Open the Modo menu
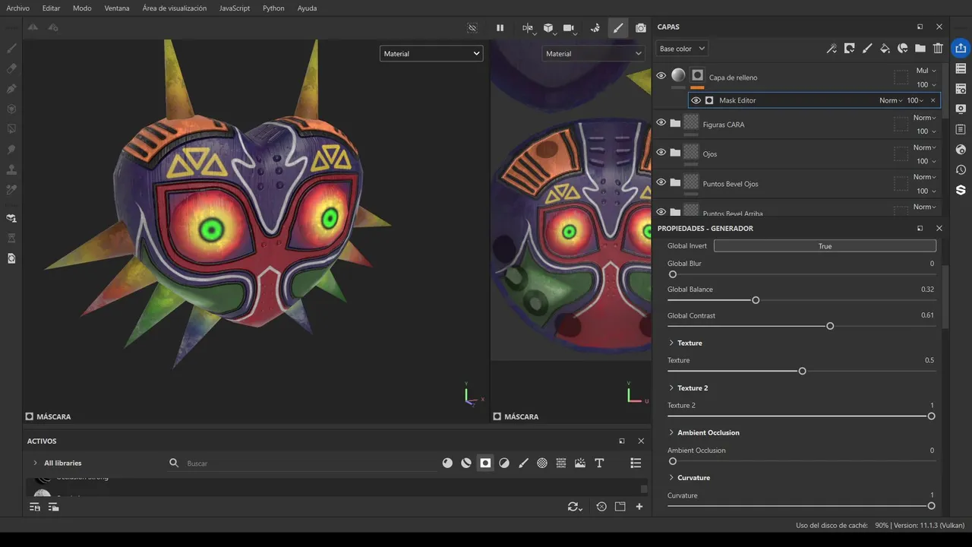This screenshot has height=547, width=972. point(82,8)
